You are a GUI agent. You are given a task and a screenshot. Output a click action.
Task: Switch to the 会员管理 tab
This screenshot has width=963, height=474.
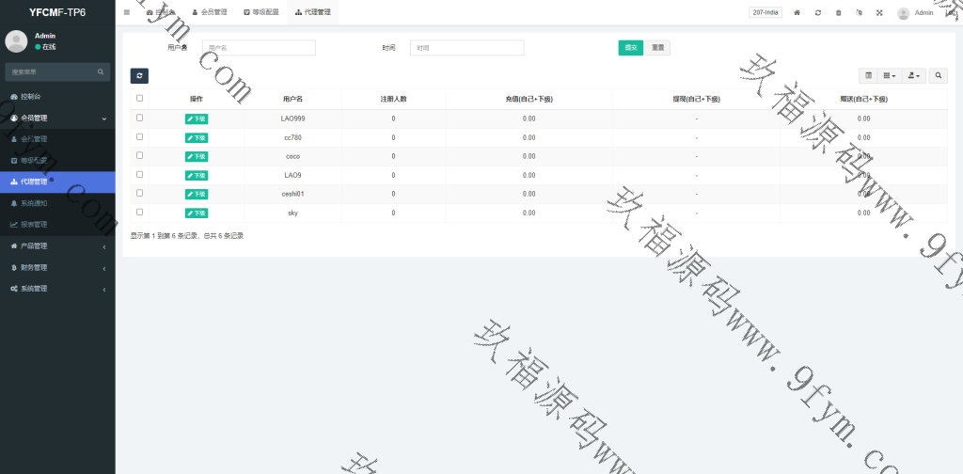coord(210,13)
